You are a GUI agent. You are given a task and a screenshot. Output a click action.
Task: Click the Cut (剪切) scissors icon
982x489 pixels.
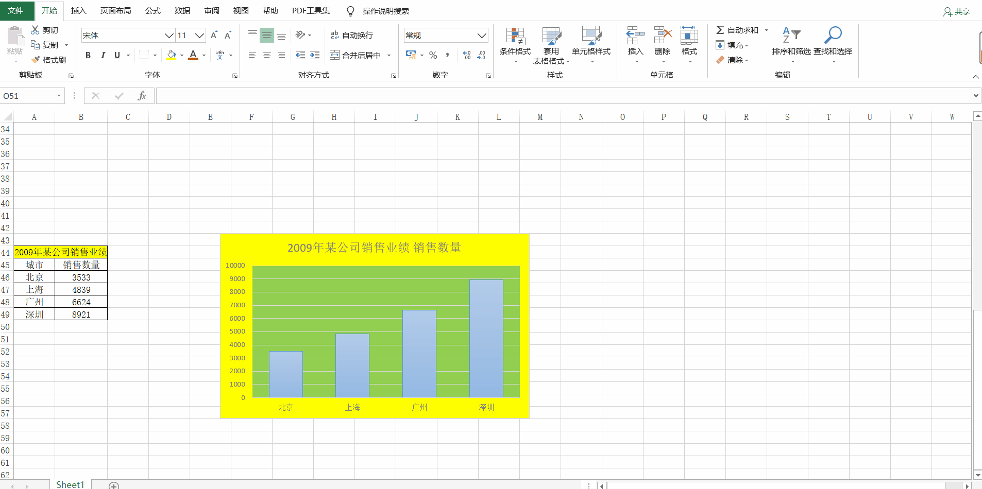point(35,30)
